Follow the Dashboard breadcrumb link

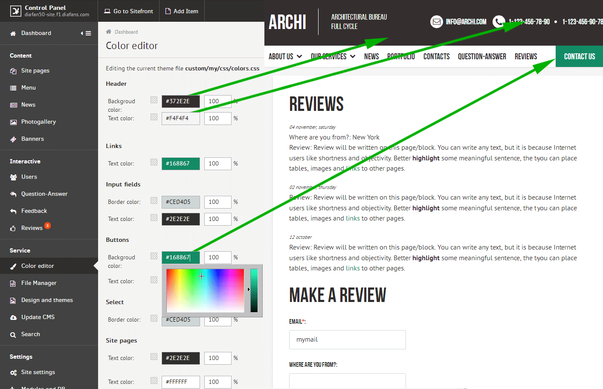126,32
